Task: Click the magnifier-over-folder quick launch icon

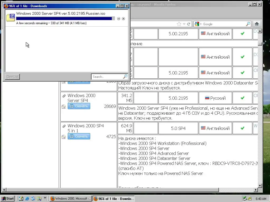Action: (x=39, y=199)
